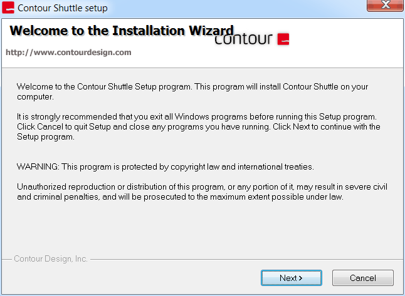
Task: Click the red Contour icon in title bar
Action: click(8, 8)
